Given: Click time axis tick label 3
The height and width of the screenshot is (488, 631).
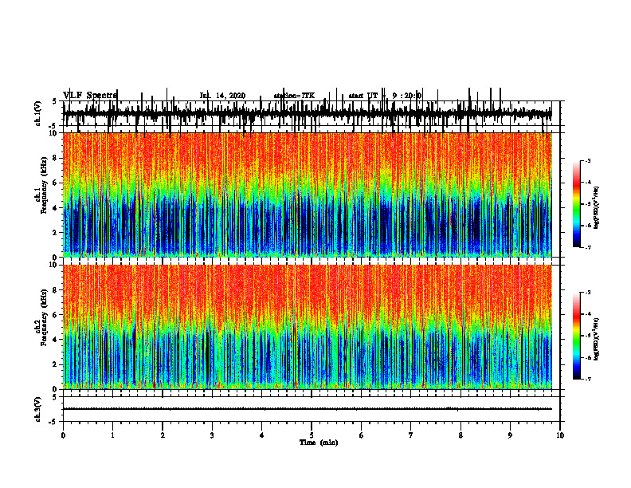Looking at the screenshot, I should pyautogui.click(x=212, y=435).
